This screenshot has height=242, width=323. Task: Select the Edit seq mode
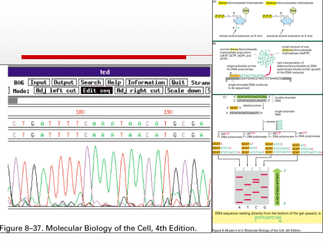(96, 91)
